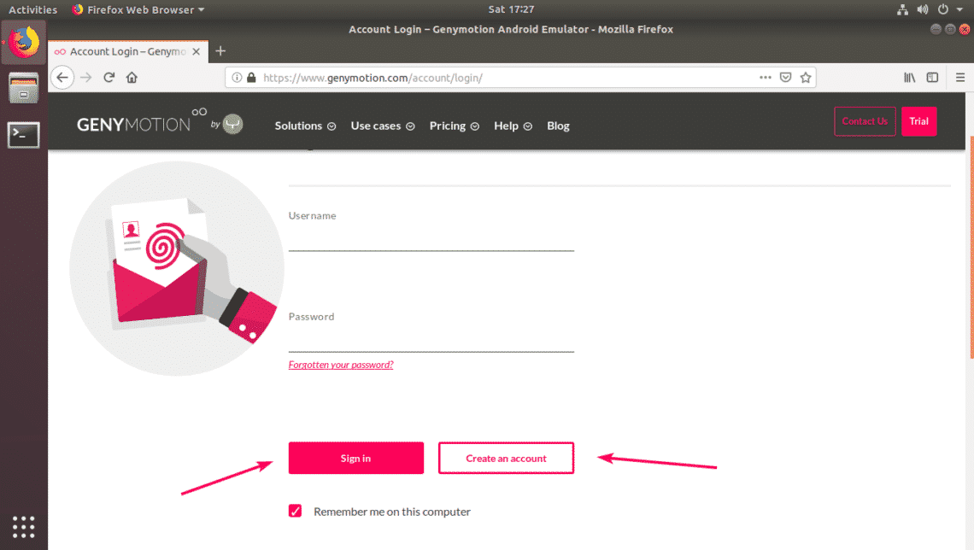Open the Terminal from the Ubuntu dock
The image size is (974, 550).
pos(23,134)
